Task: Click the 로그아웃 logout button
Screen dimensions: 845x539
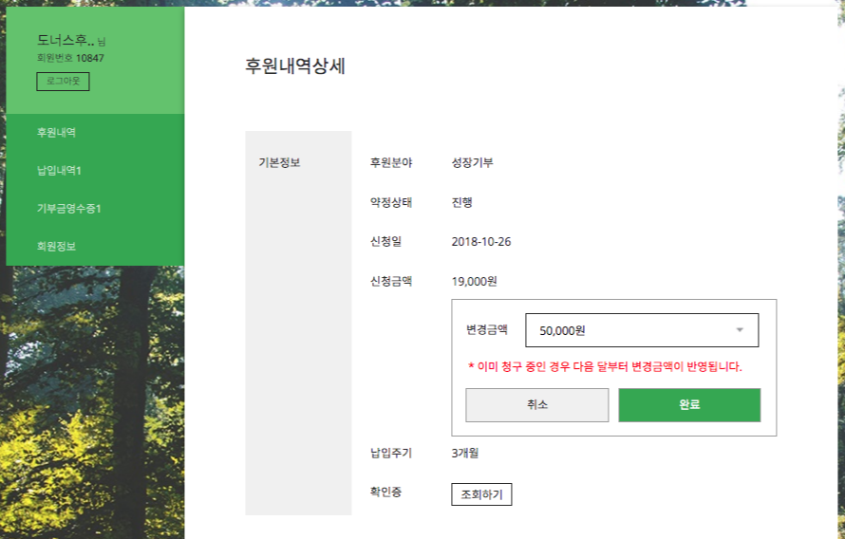Action: point(63,82)
